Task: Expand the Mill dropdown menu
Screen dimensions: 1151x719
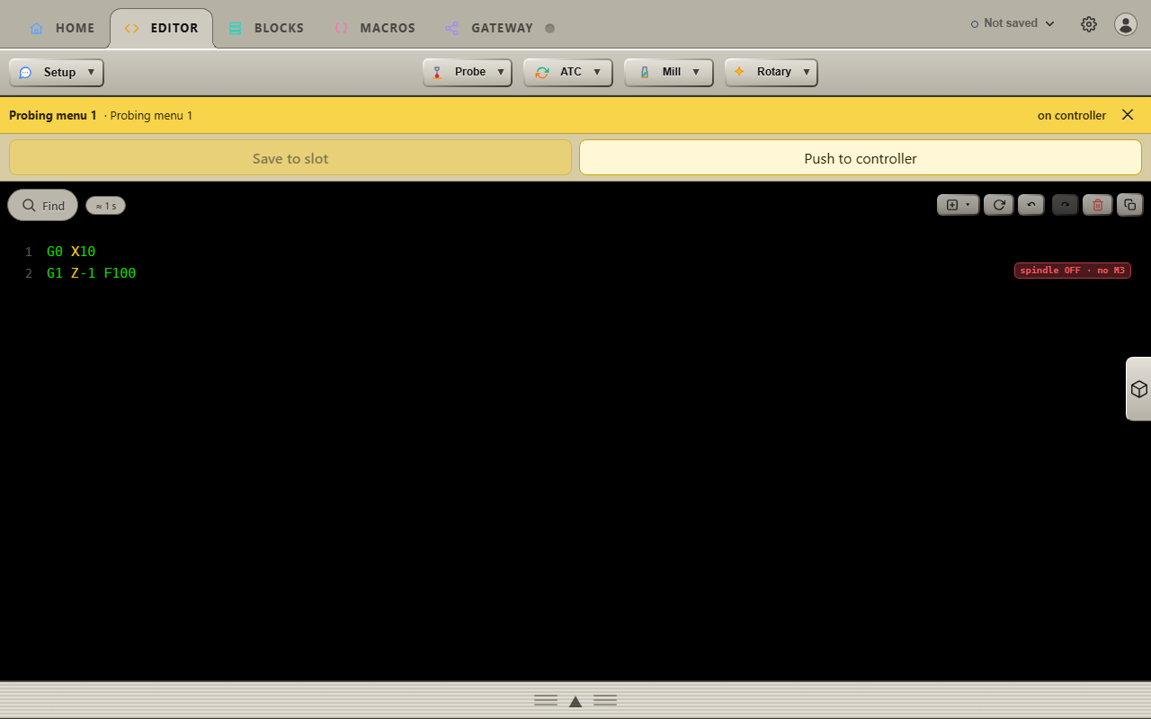Action: coord(669,73)
